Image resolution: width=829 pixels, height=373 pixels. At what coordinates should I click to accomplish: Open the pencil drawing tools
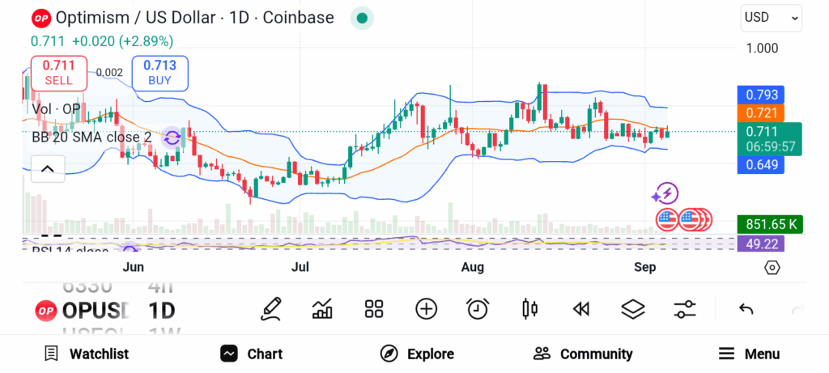[x=270, y=309]
